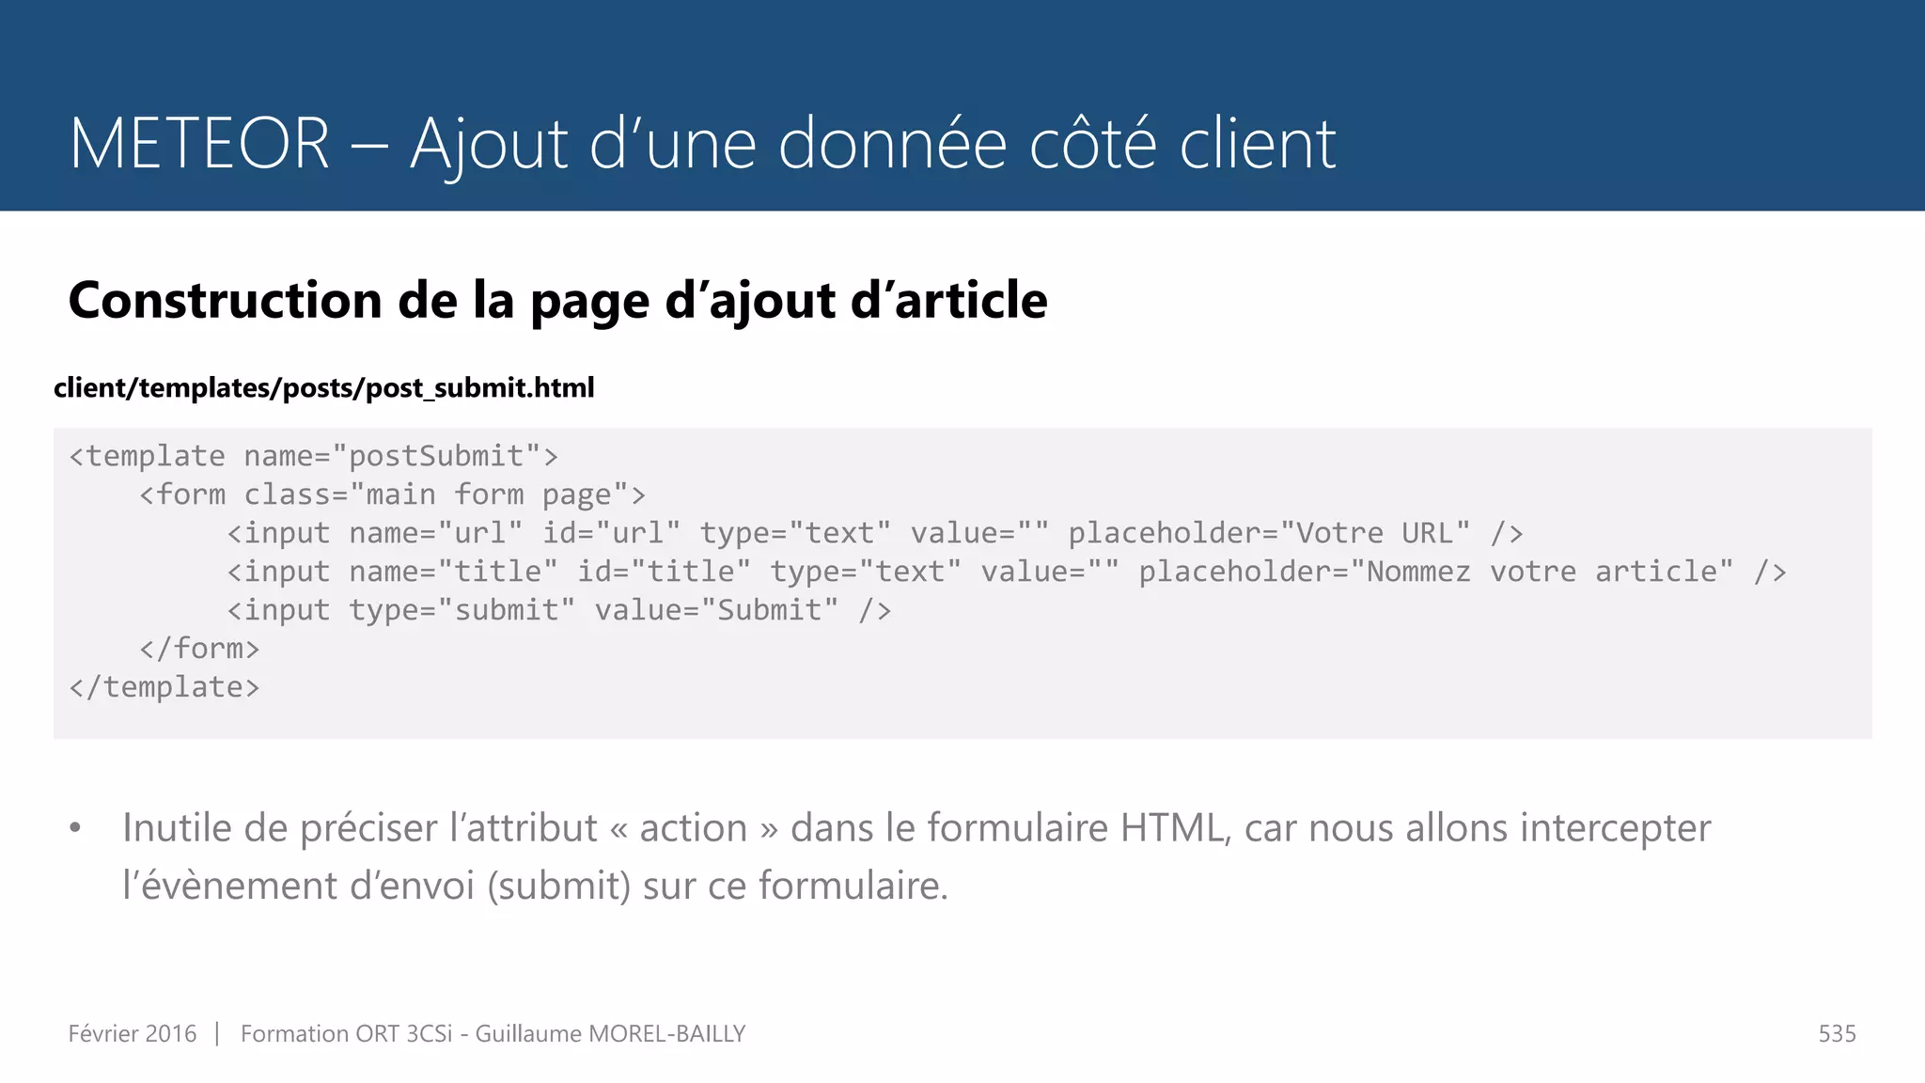Screen dimensions: 1925x1083
Task: Click the slide number '535'
Action: [1837, 1034]
